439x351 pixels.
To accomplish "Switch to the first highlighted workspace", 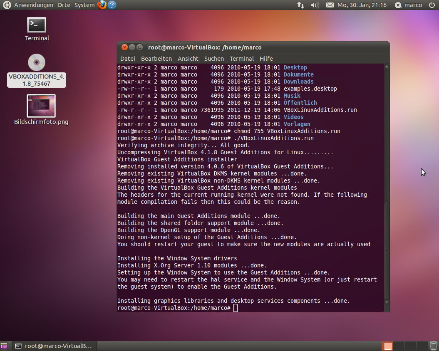I will 388,346.
